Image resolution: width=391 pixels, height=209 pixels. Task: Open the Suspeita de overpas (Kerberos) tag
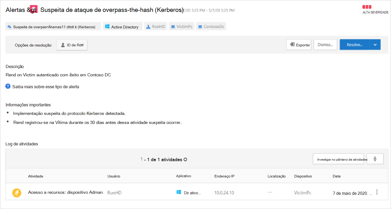(53, 26)
